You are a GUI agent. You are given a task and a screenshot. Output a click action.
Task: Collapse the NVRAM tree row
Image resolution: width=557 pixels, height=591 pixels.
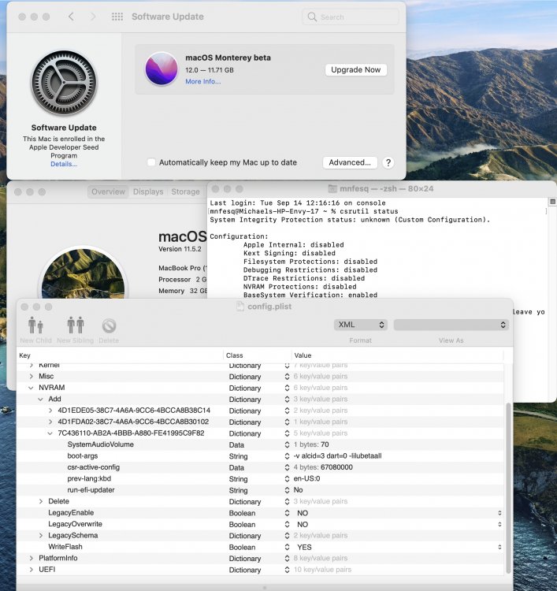[x=31, y=388]
